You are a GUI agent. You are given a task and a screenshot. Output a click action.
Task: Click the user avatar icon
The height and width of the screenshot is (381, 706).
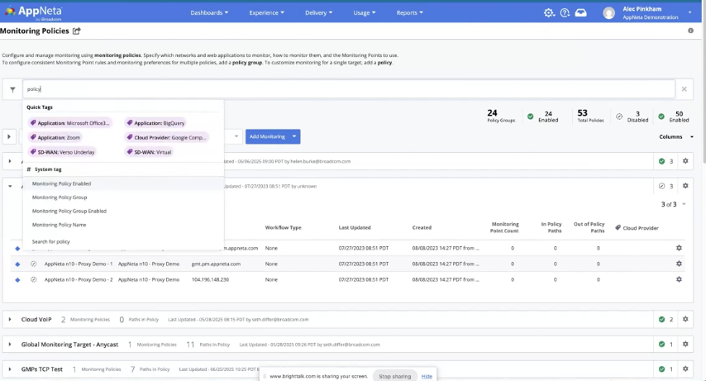[x=608, y=13]
